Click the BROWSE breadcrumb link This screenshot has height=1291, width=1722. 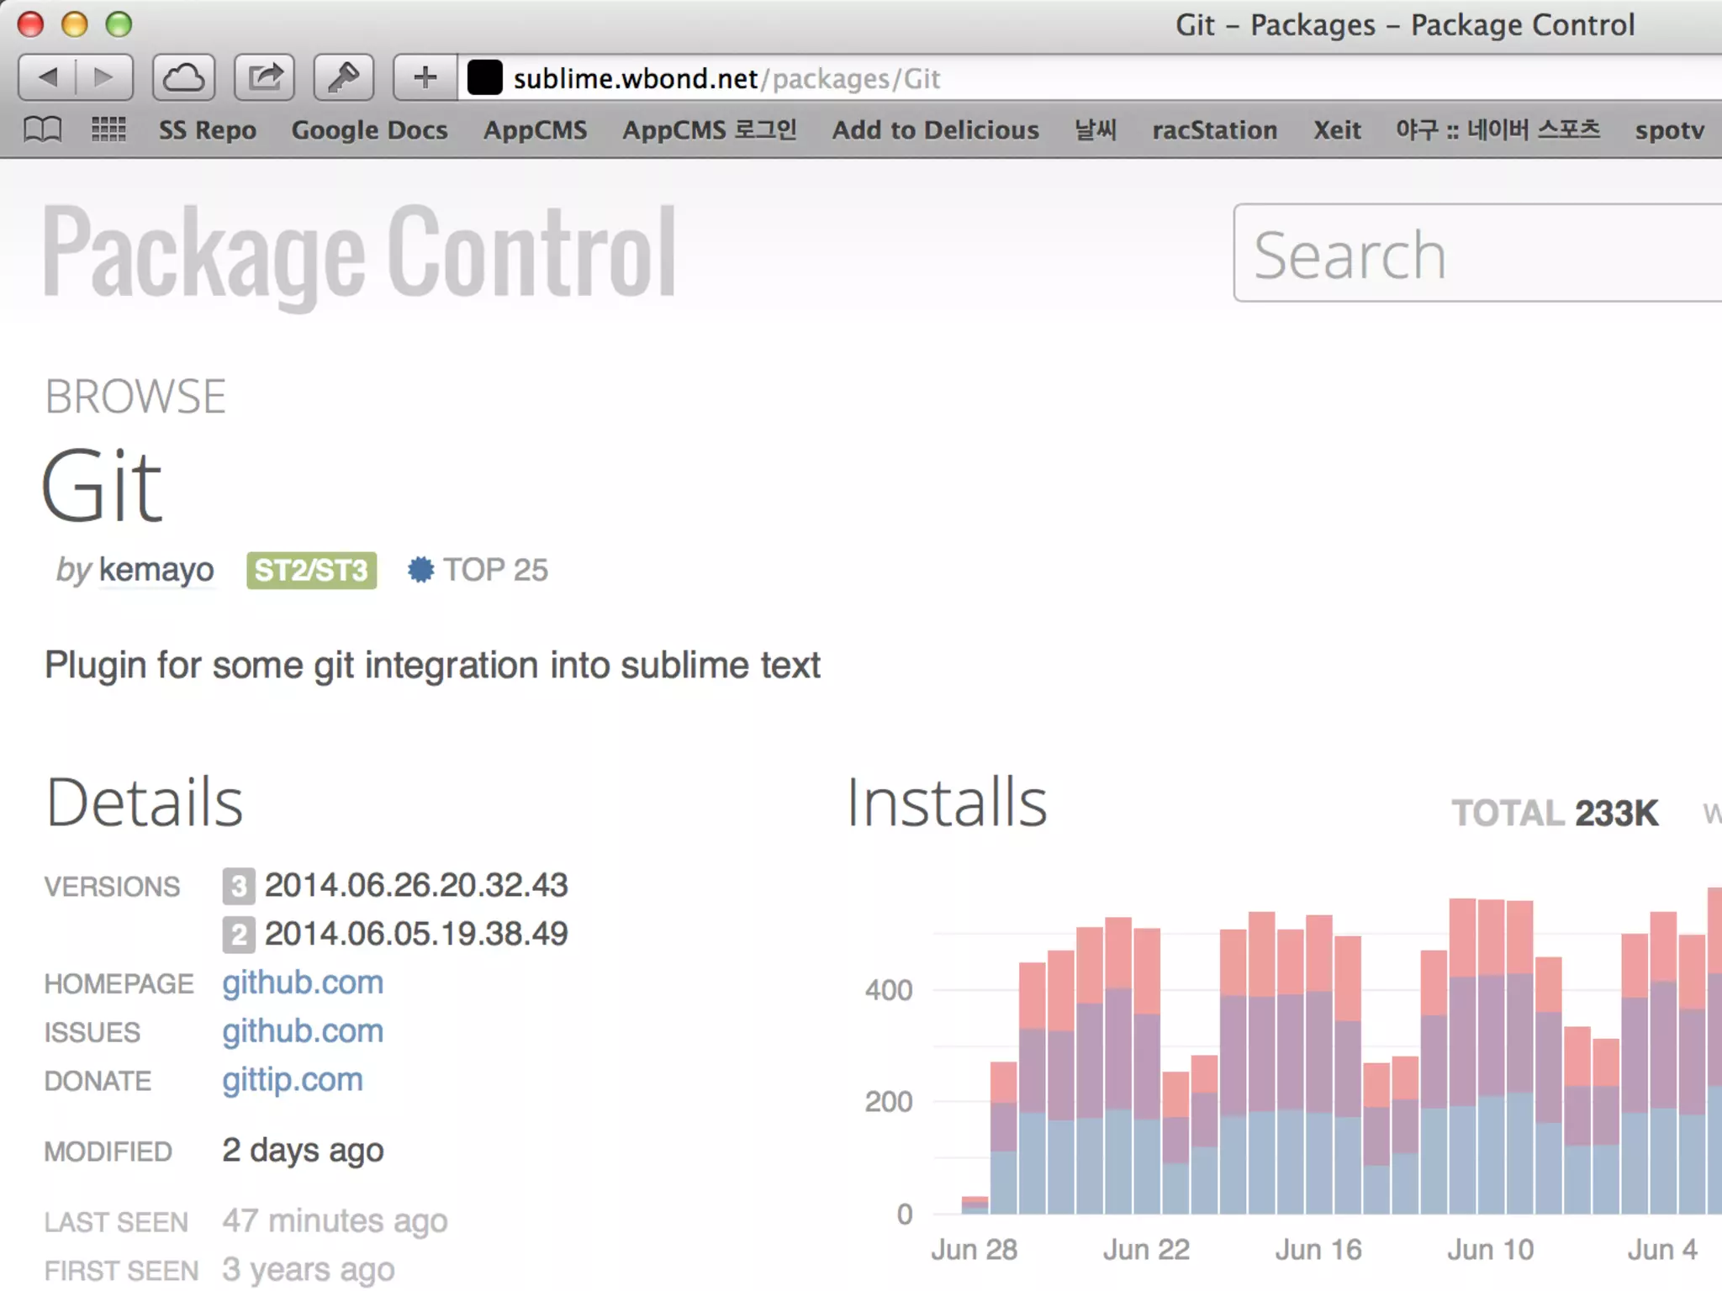[x=135, y=397]
